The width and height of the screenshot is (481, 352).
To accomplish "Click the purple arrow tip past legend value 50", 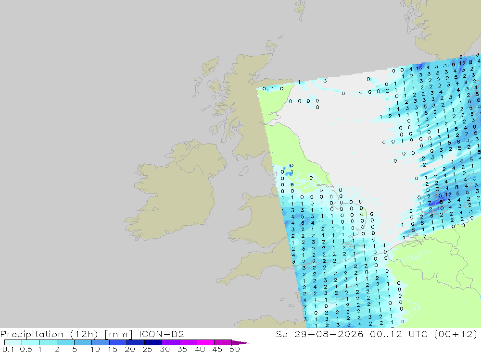I will click(x=240, y=343).
